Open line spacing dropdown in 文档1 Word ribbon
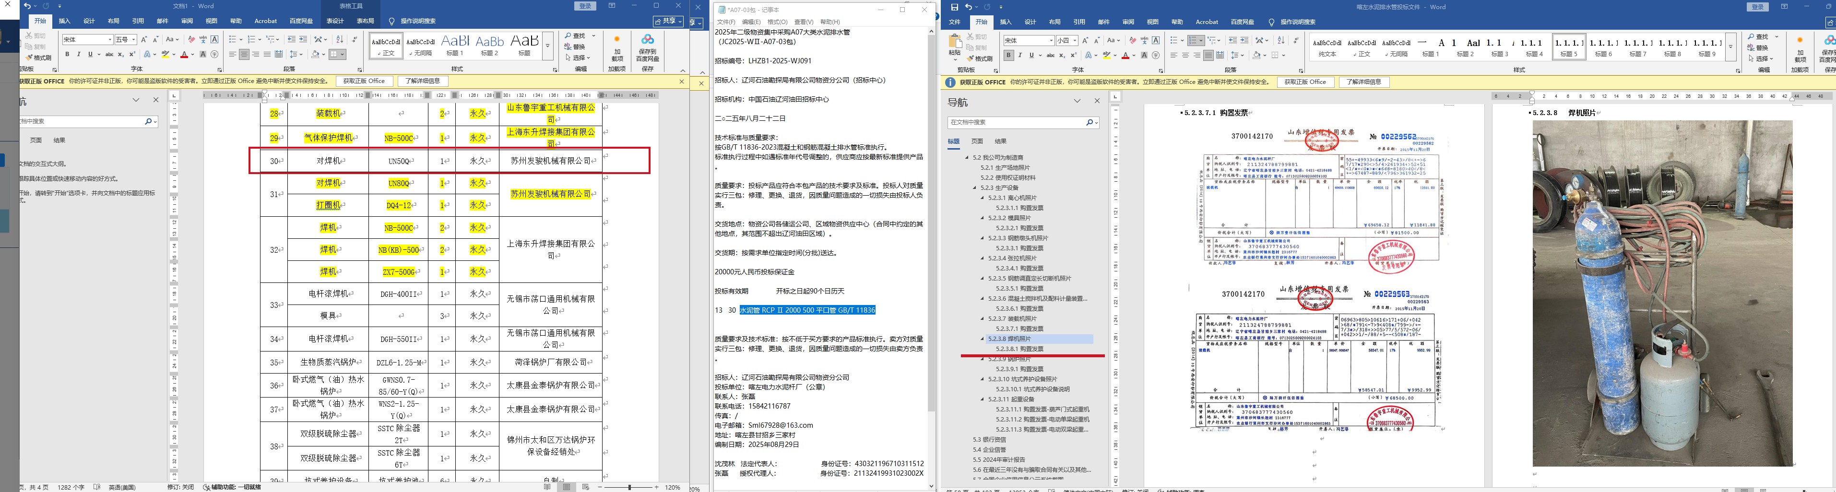Image resolution: width=1836 pixels, height=492 pixels. pyautogui.click(x=296, y=54)
